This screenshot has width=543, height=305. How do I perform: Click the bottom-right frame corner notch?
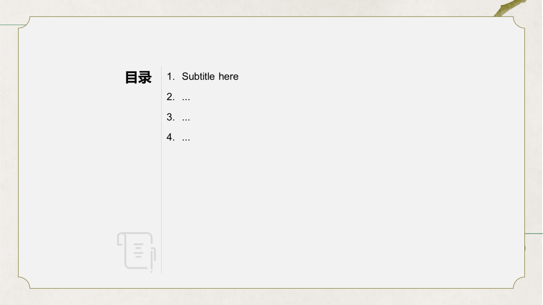pyautogui.click(x=519, y=283)
